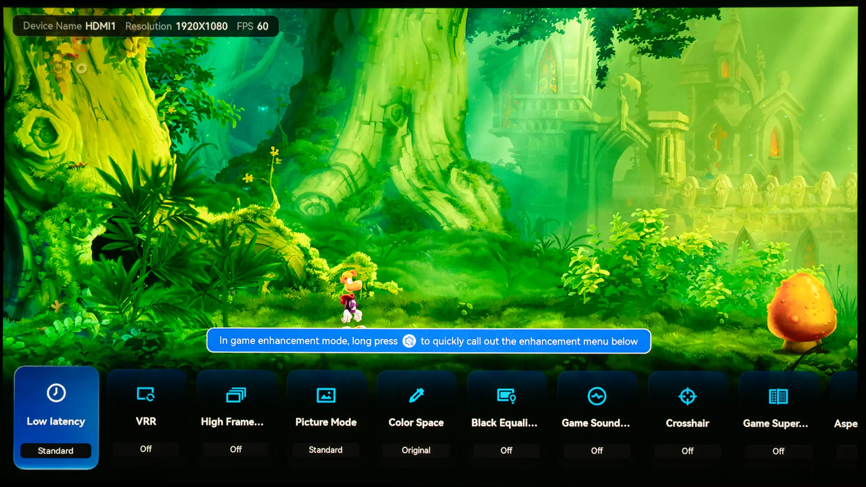Toggle the Game Super Off value
This screenshot has height=487, width=866.
click(778, 451)
